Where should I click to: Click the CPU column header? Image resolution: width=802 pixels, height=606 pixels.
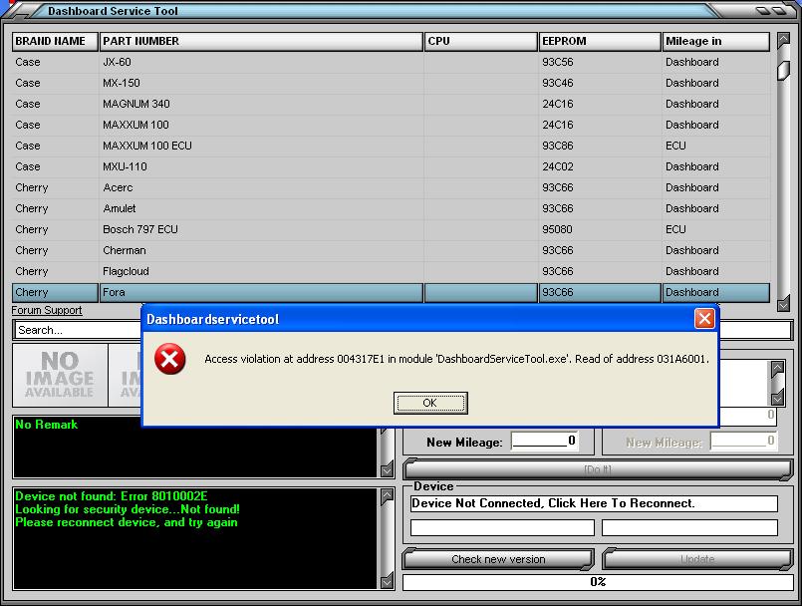pos(481,42)
